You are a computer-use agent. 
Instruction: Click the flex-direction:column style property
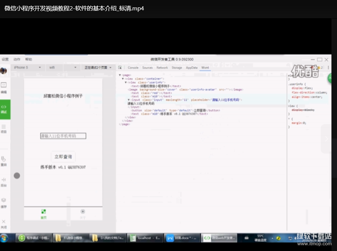click(x=309, y=93)
